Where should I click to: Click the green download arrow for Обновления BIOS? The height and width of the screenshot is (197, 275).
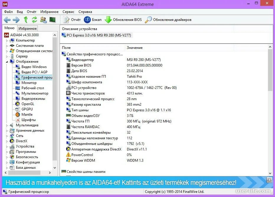[x=108, y=20]
